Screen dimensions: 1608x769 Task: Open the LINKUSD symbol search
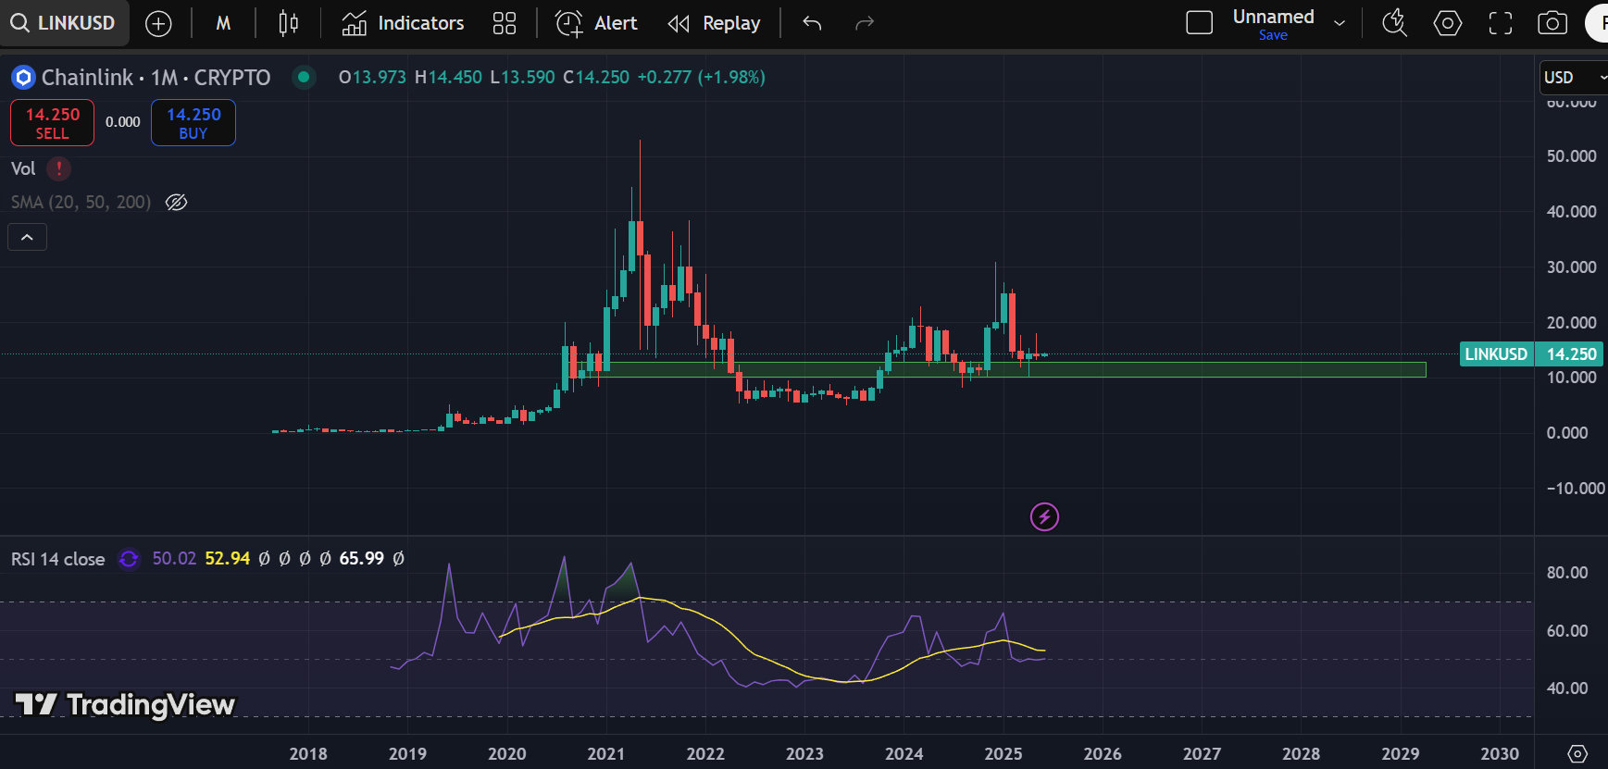(64, 23)
